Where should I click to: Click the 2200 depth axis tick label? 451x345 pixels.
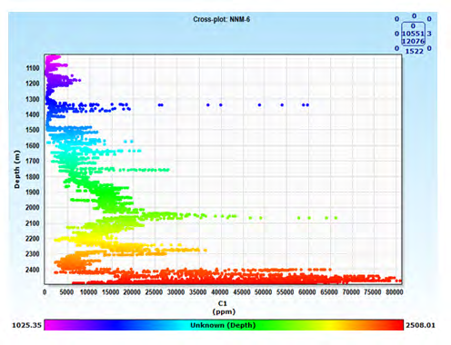(x=33, y=239)
